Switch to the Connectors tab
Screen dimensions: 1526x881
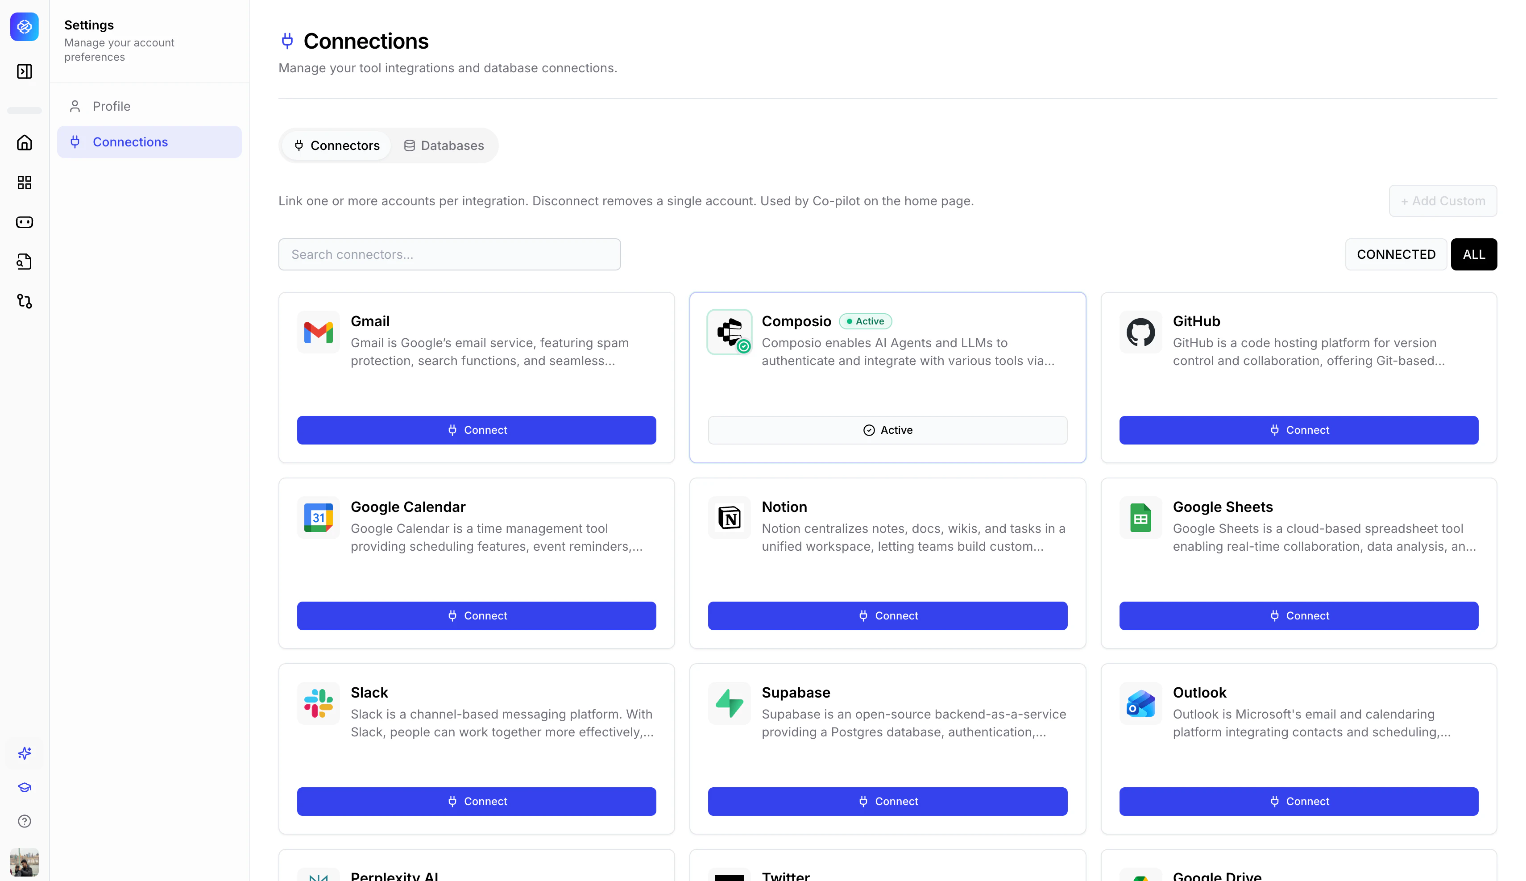pos(337,146)
